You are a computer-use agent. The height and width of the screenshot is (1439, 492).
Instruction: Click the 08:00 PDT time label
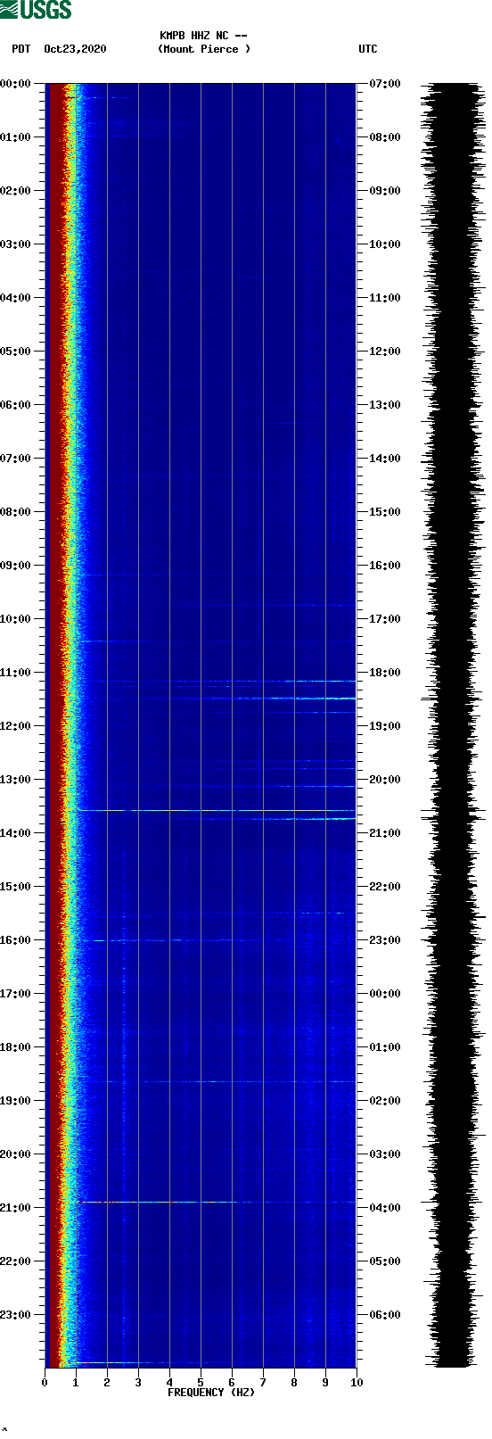pos(15,512)
